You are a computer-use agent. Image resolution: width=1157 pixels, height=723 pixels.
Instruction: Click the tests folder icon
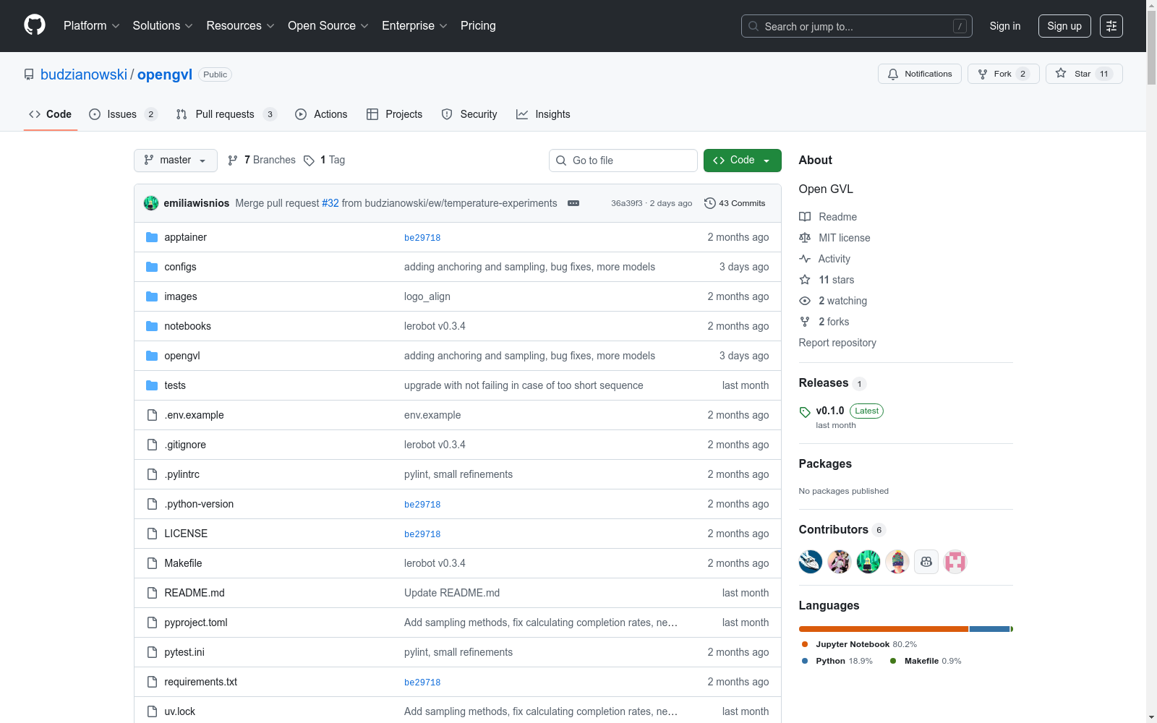point(152,385)
